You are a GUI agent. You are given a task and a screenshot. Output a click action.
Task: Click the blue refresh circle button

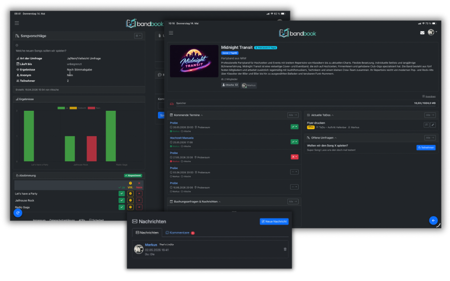click(x=18, y=213)
